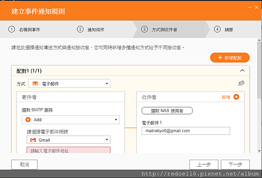Screen dimensions: 262x178
Task: Close the dialog with the X button
Action: click(256, 7)
